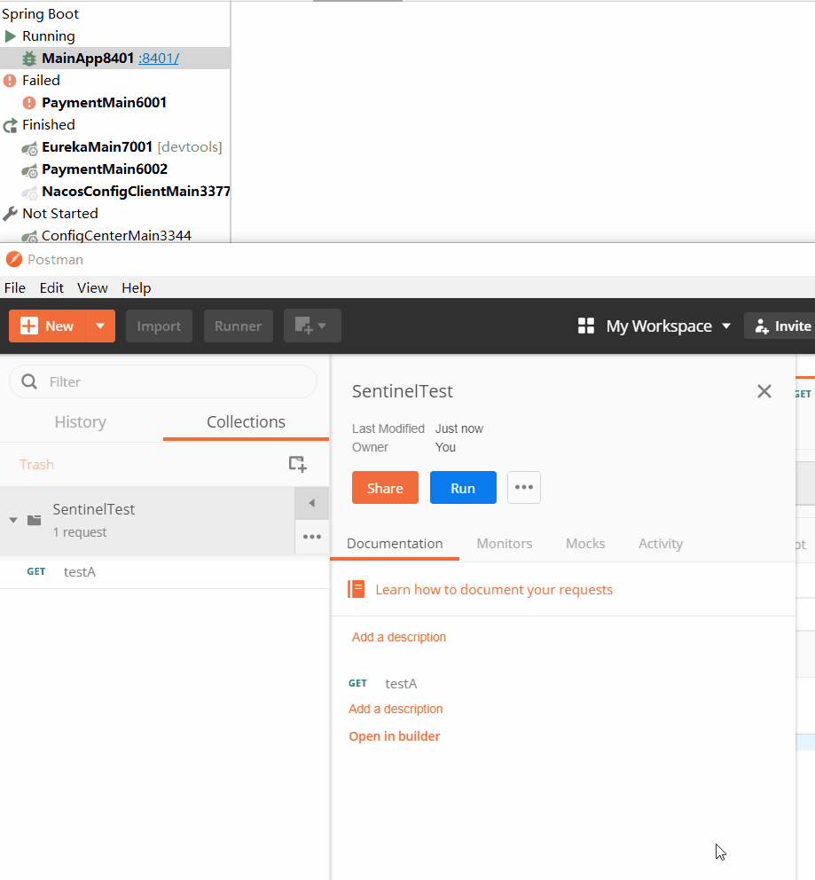This screenshot has width=815, height=880.
Task: Click the Not Started group label
Action: [60, 214]
